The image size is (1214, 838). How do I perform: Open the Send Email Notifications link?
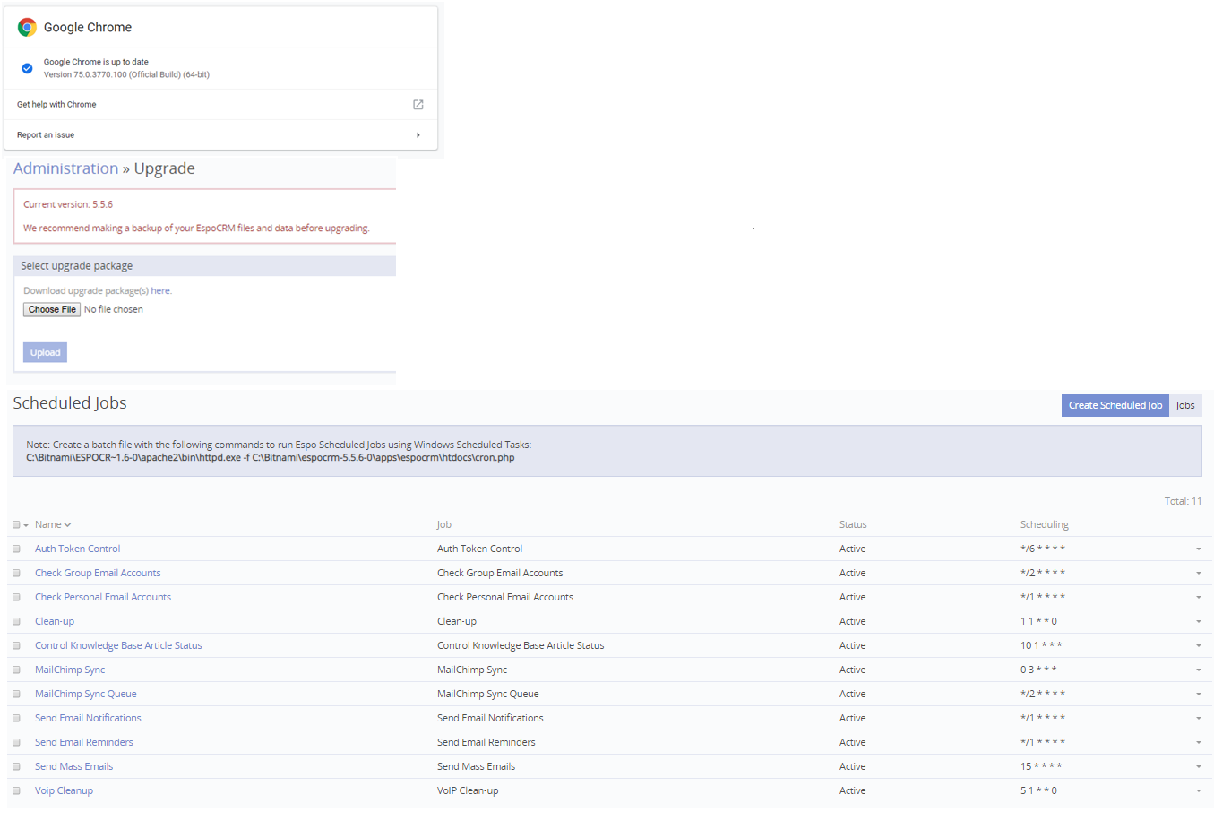coord(88,718)
